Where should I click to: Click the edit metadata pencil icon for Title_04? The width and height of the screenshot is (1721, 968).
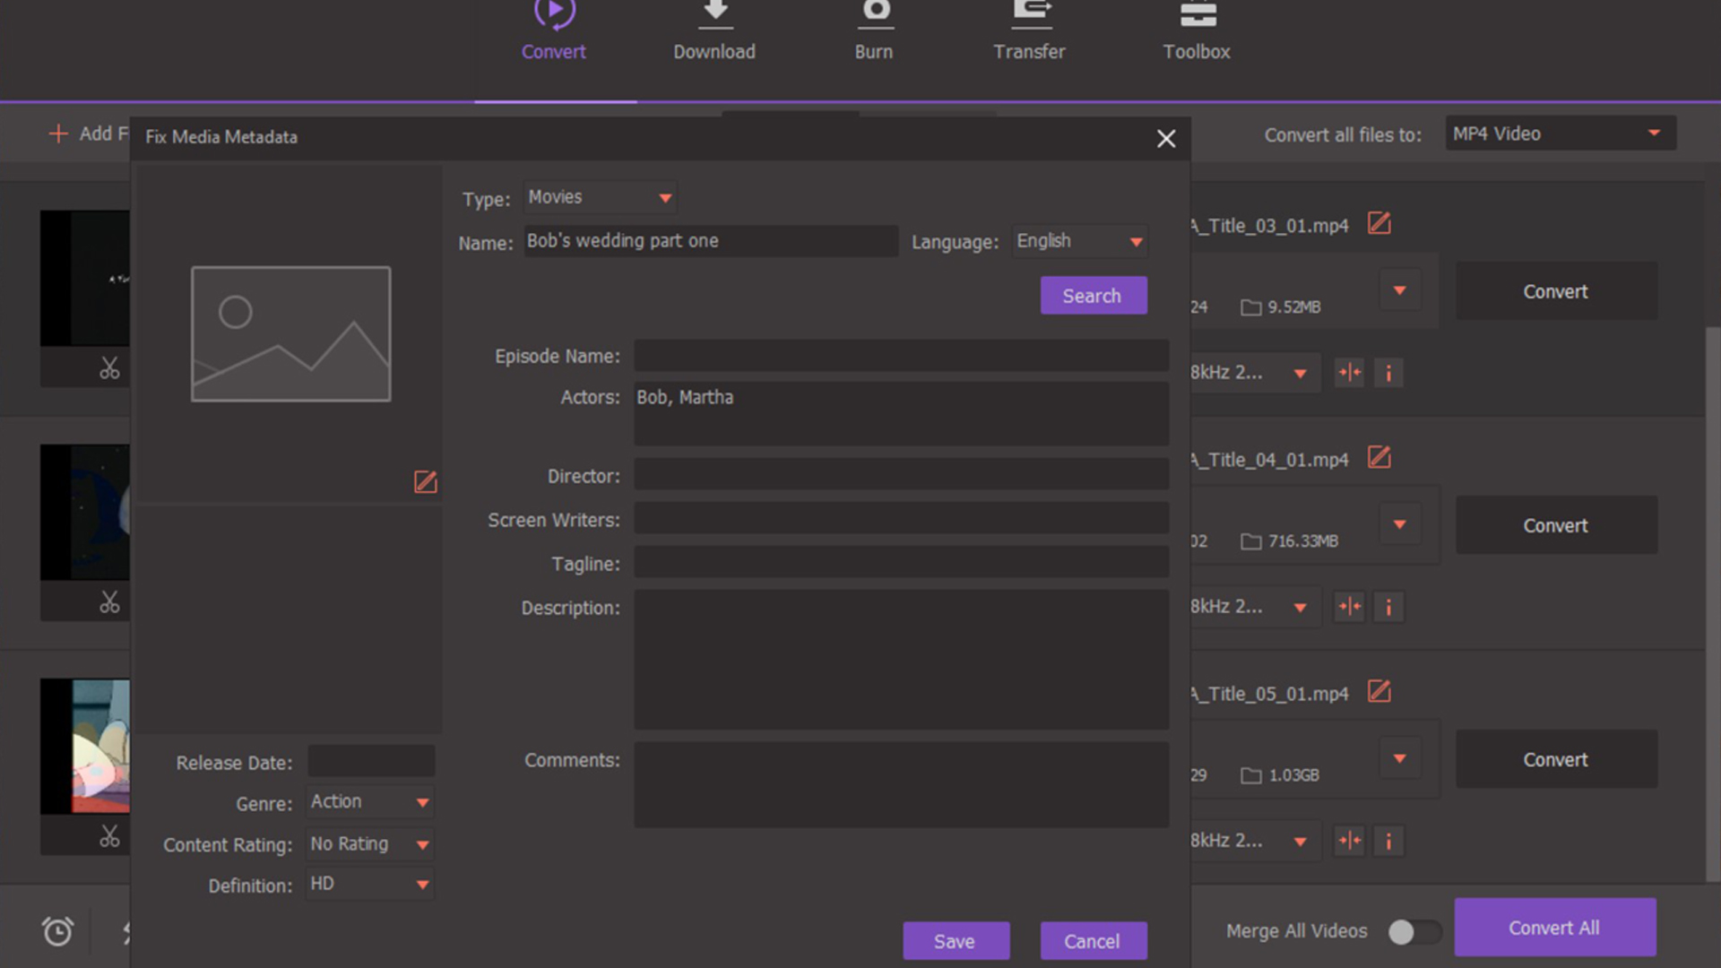coord(1379,459)
